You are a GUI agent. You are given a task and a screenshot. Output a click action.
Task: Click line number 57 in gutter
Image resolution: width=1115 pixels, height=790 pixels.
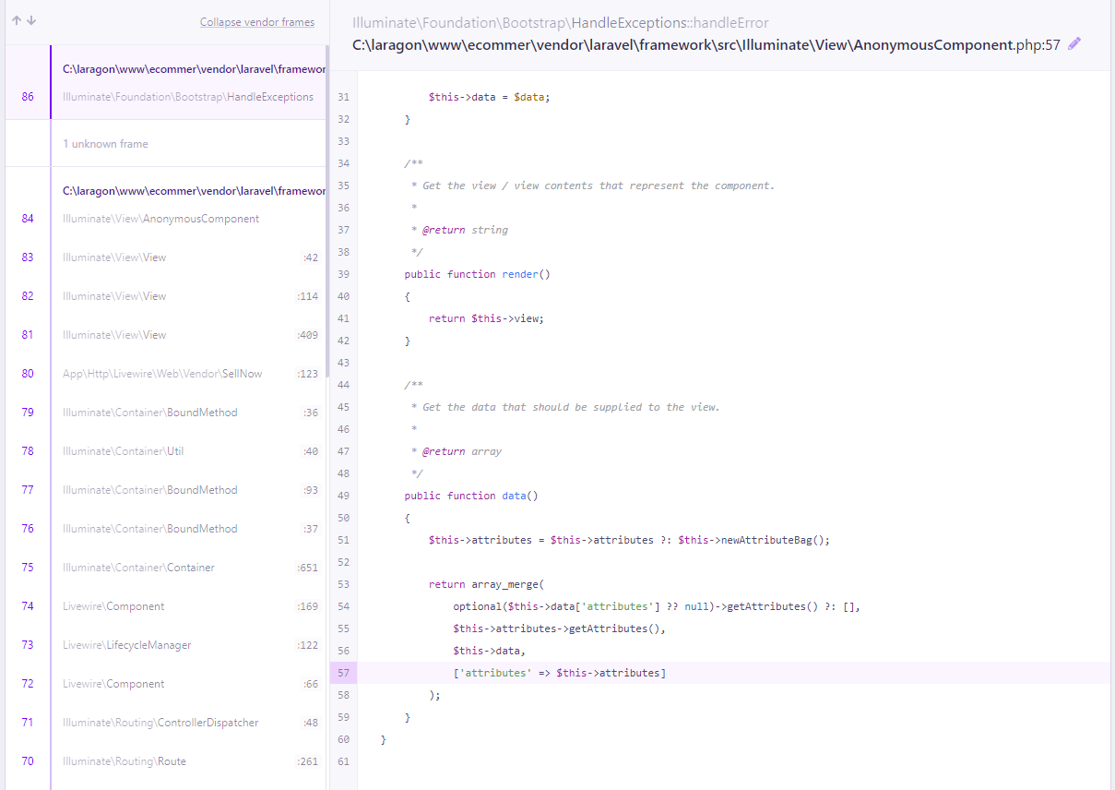343,673
